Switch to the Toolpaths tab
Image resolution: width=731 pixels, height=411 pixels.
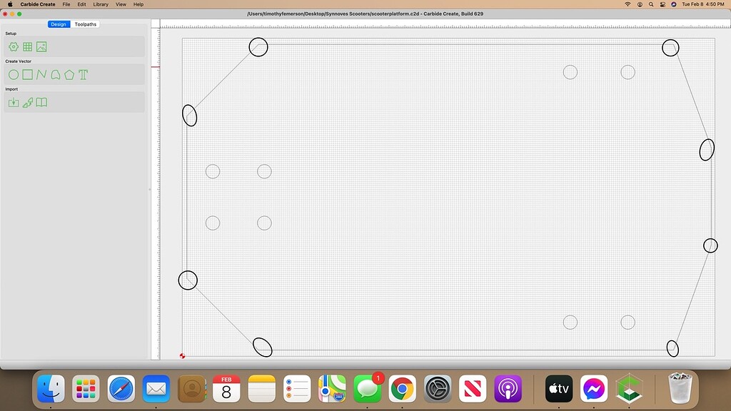pos(86,24)
